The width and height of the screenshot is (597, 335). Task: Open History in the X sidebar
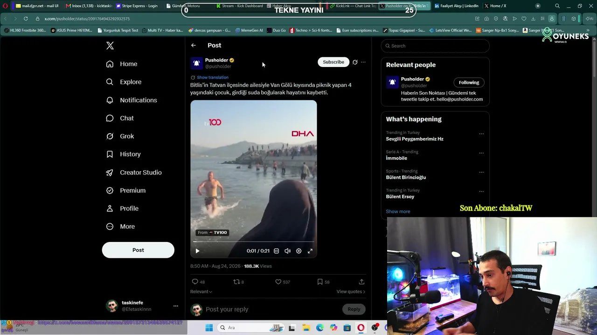point(123,154)
